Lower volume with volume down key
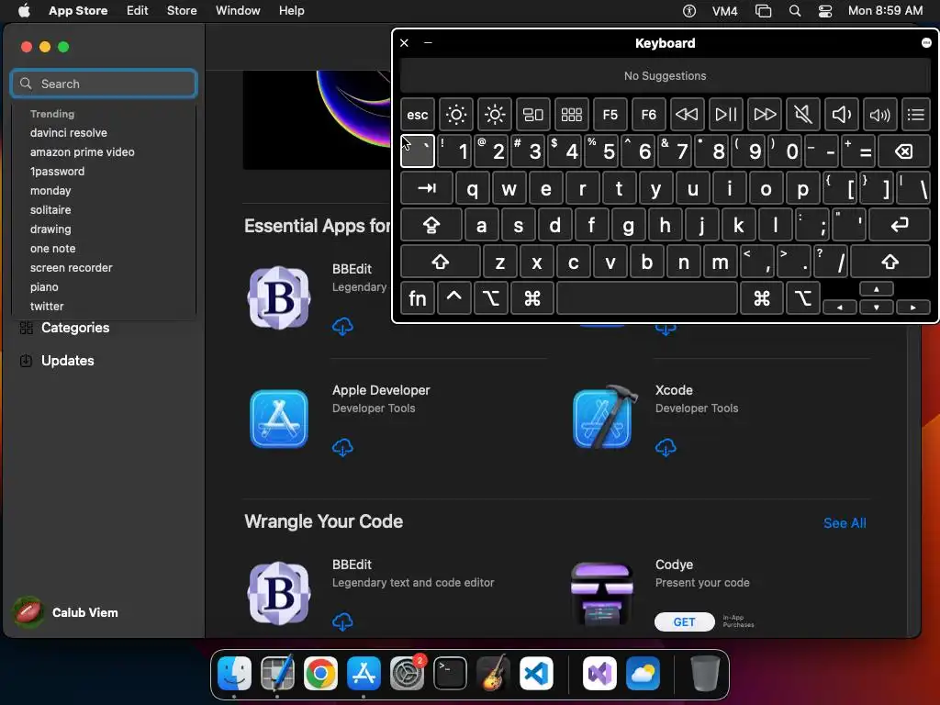 (841, 115)
